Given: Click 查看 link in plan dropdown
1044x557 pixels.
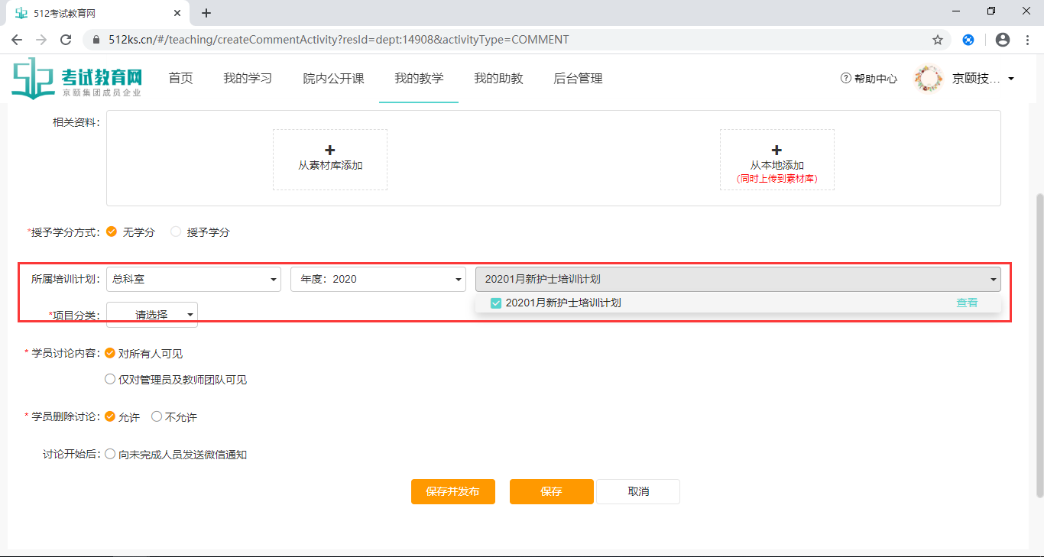Looking at the screenshot, I should 967,303.
